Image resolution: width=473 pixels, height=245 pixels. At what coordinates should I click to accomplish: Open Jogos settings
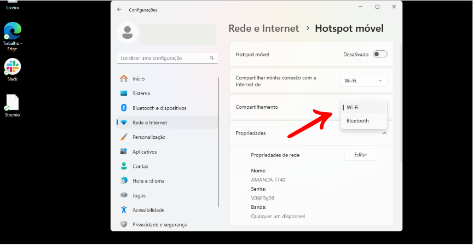point(167,195)
